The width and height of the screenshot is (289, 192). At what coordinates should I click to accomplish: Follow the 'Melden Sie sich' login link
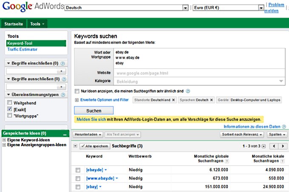91,119
